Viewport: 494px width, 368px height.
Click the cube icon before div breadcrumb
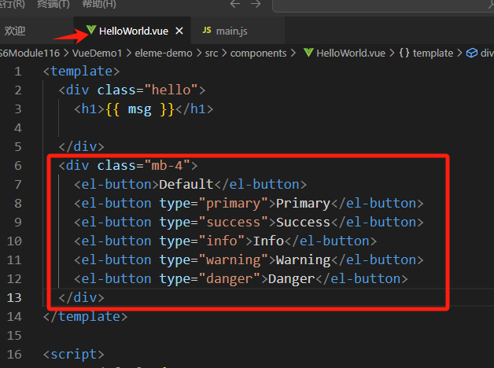tap(473, 53)
